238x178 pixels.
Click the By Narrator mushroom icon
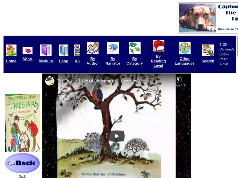[113, 47]
